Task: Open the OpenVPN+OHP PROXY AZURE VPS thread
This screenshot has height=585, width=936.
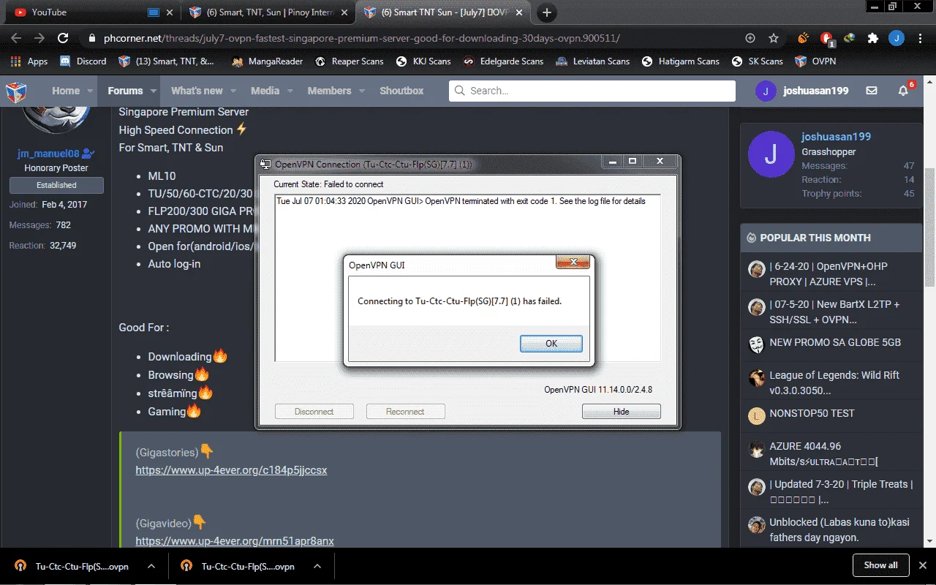Action: click(x=829, y=273)
